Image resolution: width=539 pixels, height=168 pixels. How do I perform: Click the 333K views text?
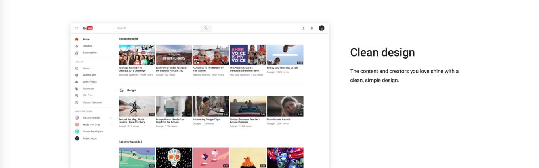pos(282,123)
